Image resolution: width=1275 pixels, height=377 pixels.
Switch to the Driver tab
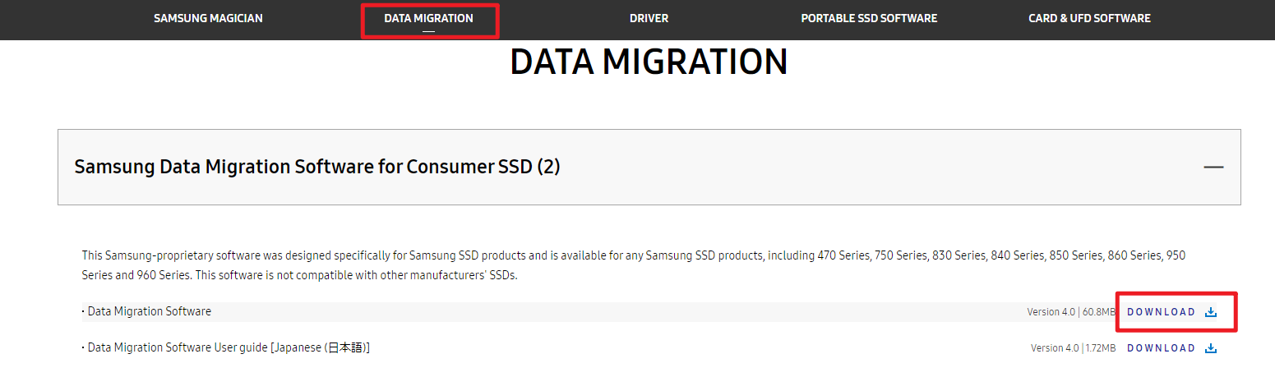coord(649,18)
